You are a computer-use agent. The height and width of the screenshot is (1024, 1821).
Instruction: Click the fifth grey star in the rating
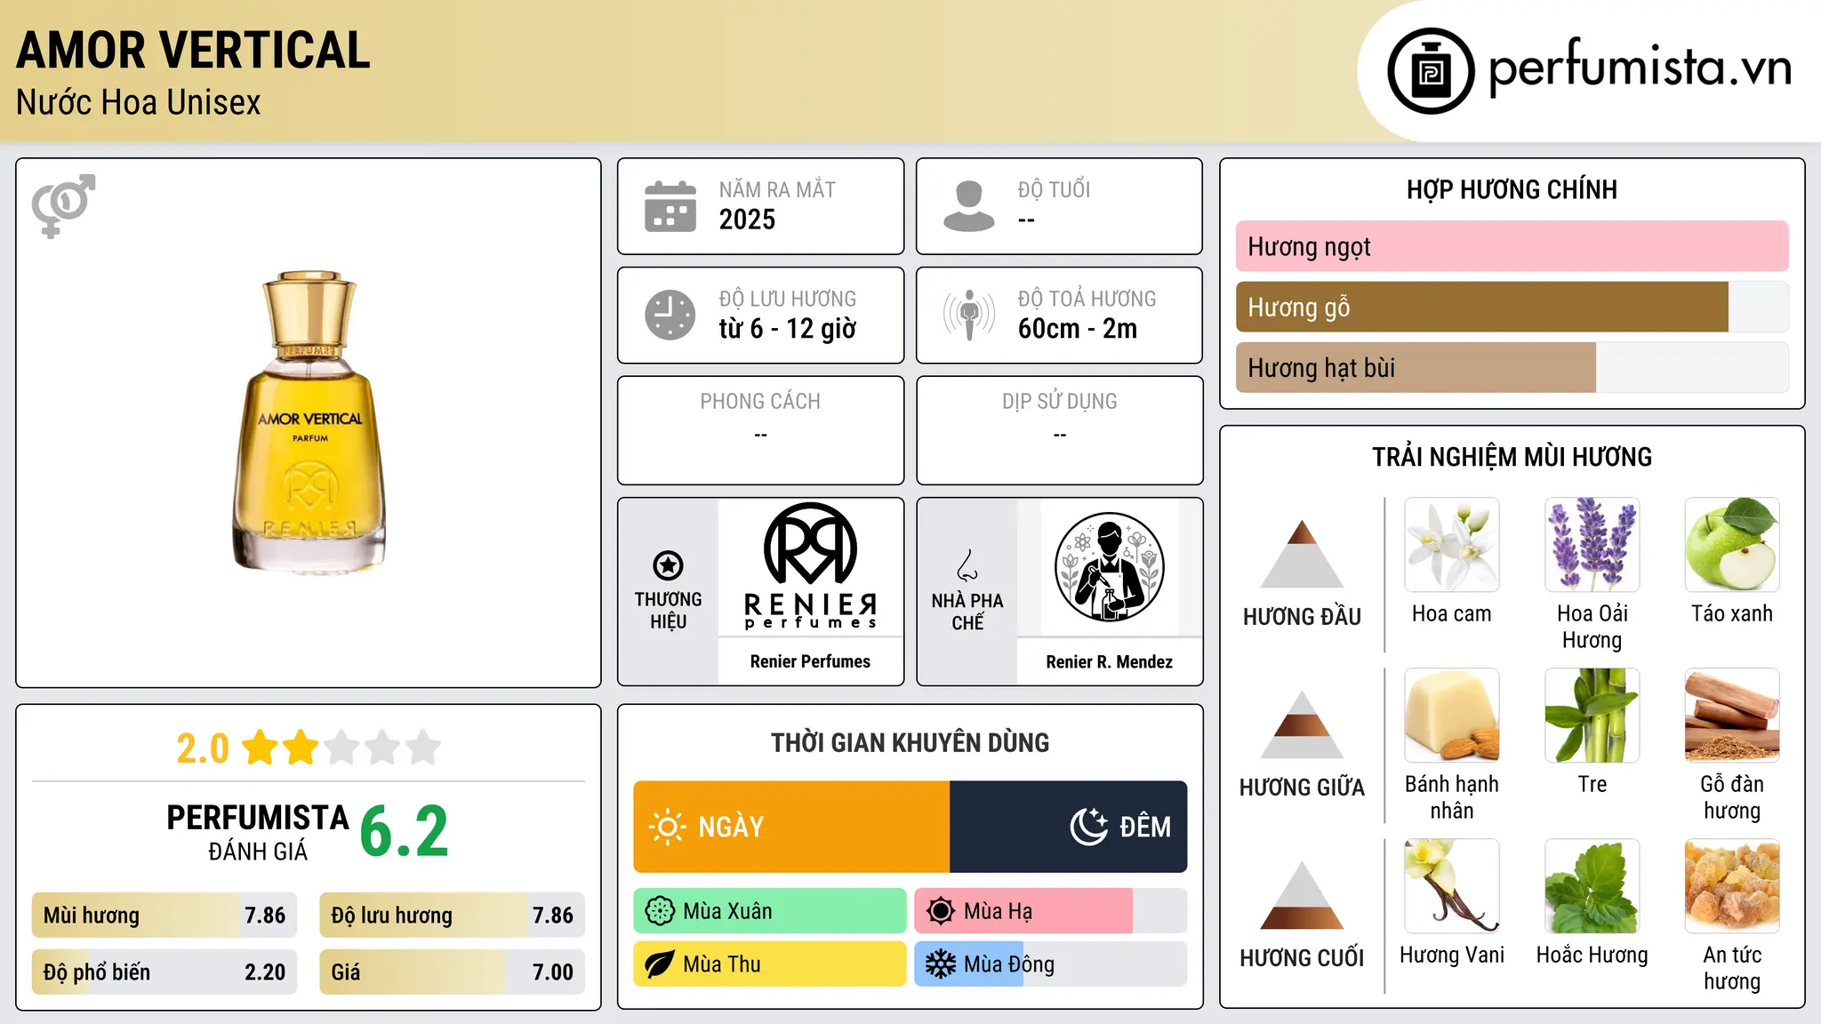tap(423, 748)
